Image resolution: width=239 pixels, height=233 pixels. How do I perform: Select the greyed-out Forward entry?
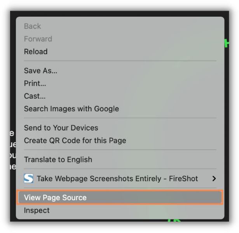click(x=38, y=39)
